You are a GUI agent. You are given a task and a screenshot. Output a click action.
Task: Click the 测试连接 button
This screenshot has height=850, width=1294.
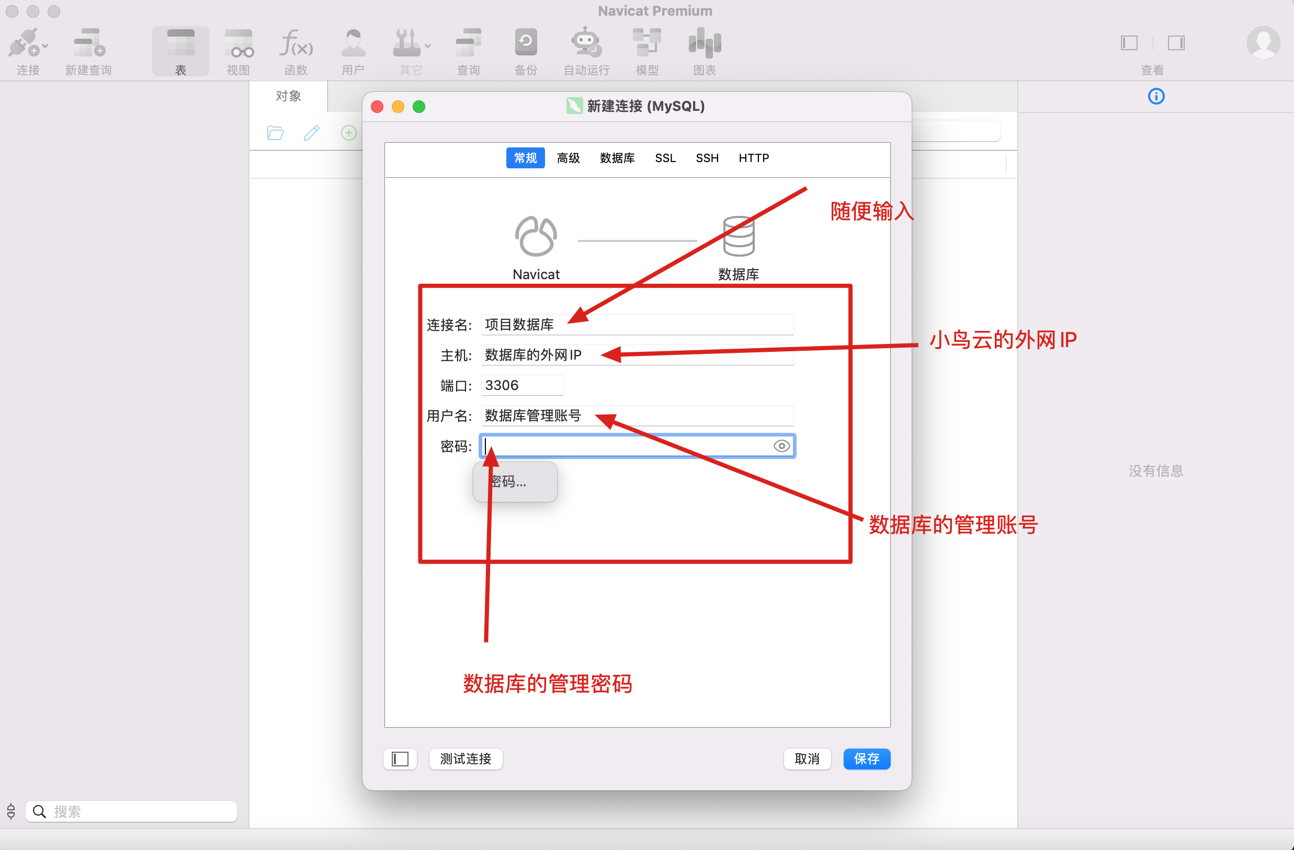click(466, 759)
